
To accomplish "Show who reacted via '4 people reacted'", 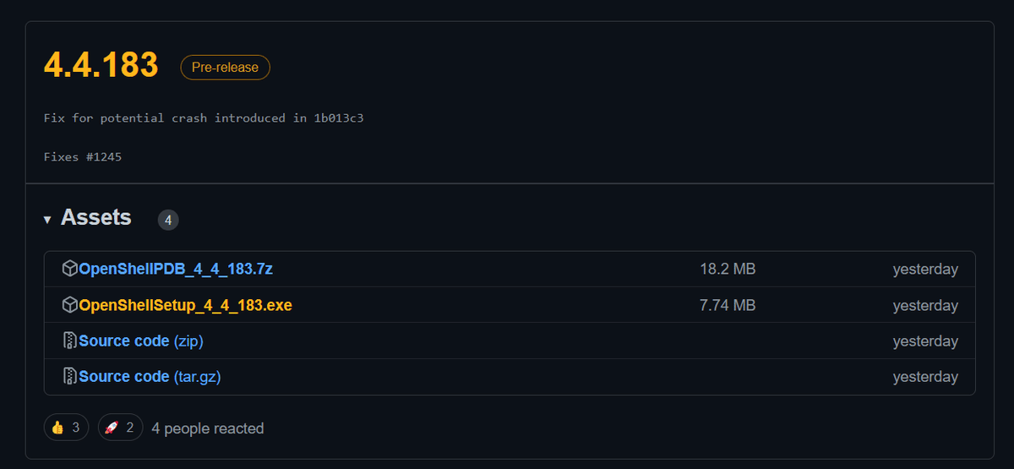I will coord(208,428).
